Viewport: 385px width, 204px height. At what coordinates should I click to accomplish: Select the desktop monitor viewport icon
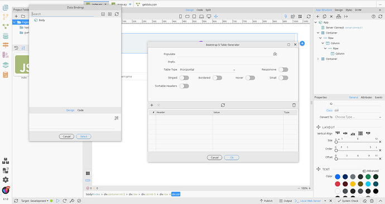[209, 16]
